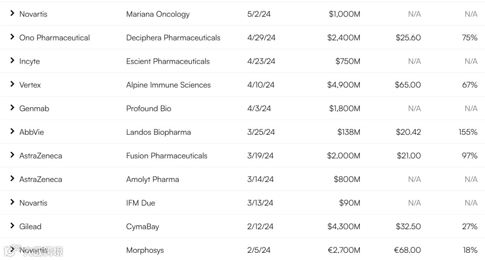Expand the AbbVie deal row
Image resolution: width=485 pixels, height=260 pixels.
[12, 132]
